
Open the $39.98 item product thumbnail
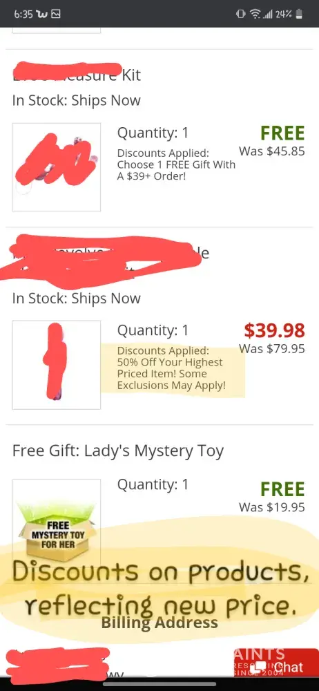coord(57,365)
